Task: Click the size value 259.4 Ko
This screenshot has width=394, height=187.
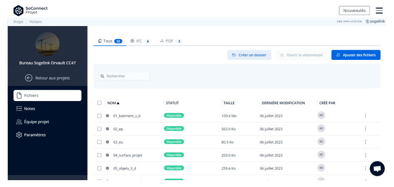Action: pos(228,168)
